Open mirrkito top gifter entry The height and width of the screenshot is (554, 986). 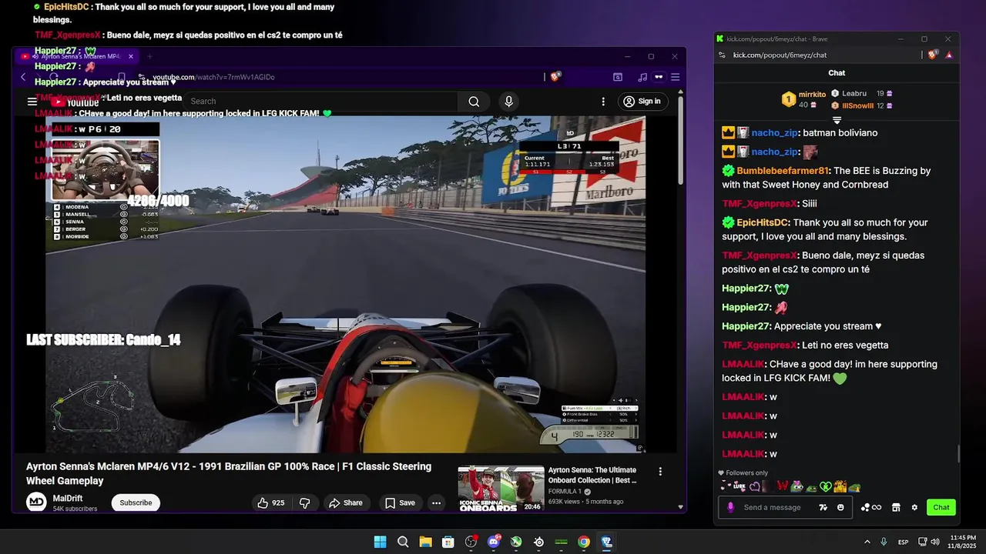[803, 99]
